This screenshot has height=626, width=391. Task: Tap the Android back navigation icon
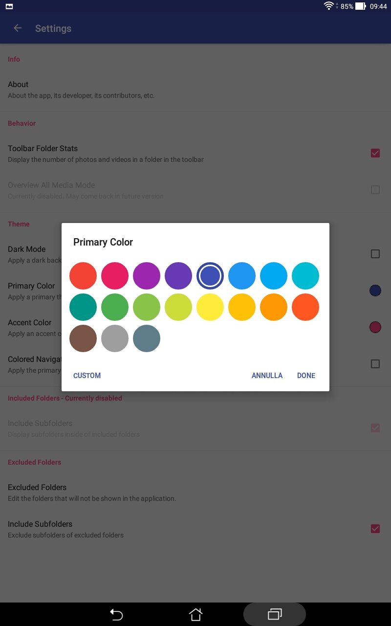(116, 614)
